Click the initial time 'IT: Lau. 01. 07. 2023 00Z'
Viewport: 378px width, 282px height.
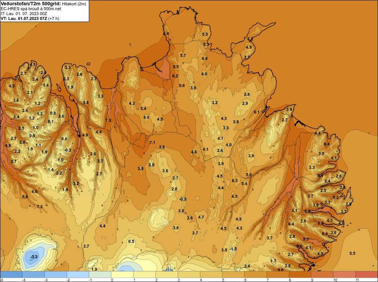24,14
